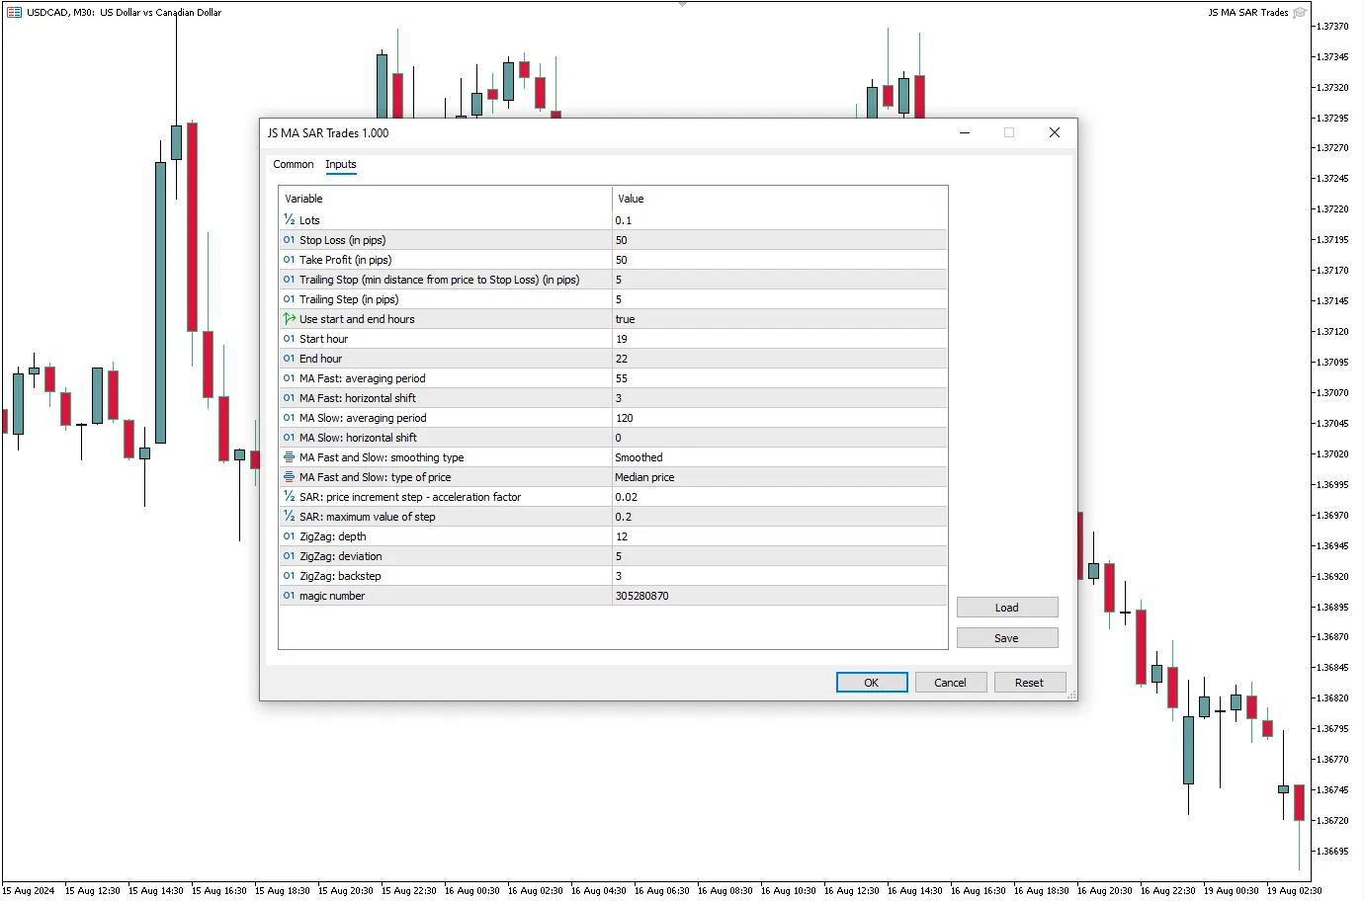Click the green boolean icon beside Use start and end hours
This screenshot has width=1364, height=901.
coord(289,318)
